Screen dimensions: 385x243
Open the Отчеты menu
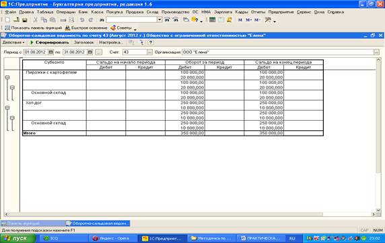point(258,12)
